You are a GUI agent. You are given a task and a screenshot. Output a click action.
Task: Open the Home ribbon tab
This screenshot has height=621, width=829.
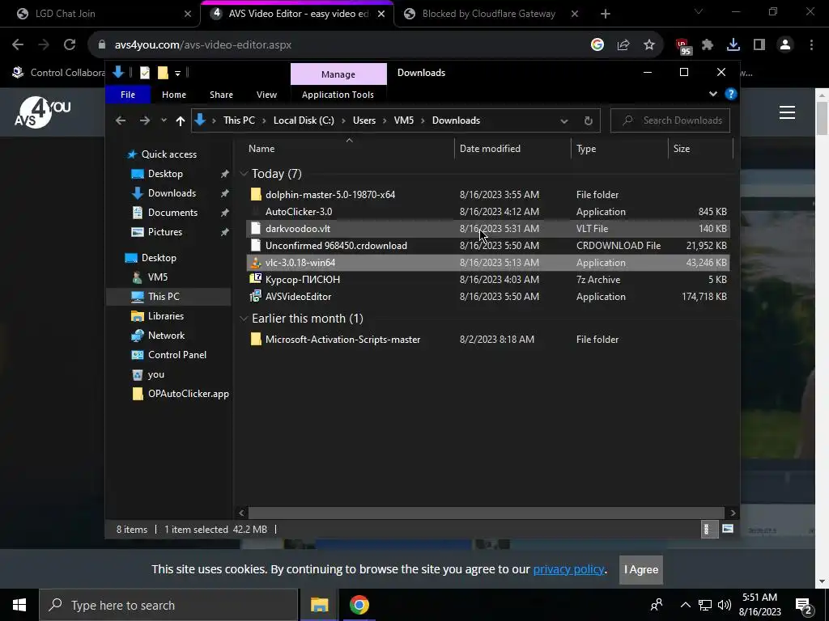[x=174, y=95]
